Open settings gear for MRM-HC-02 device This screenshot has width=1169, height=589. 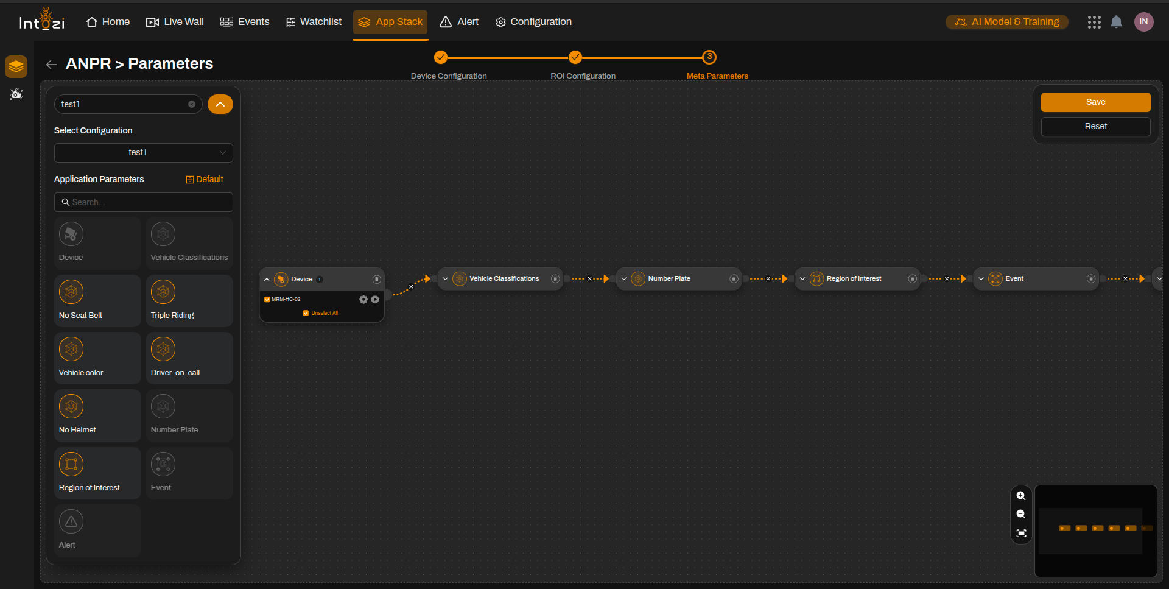363,300
